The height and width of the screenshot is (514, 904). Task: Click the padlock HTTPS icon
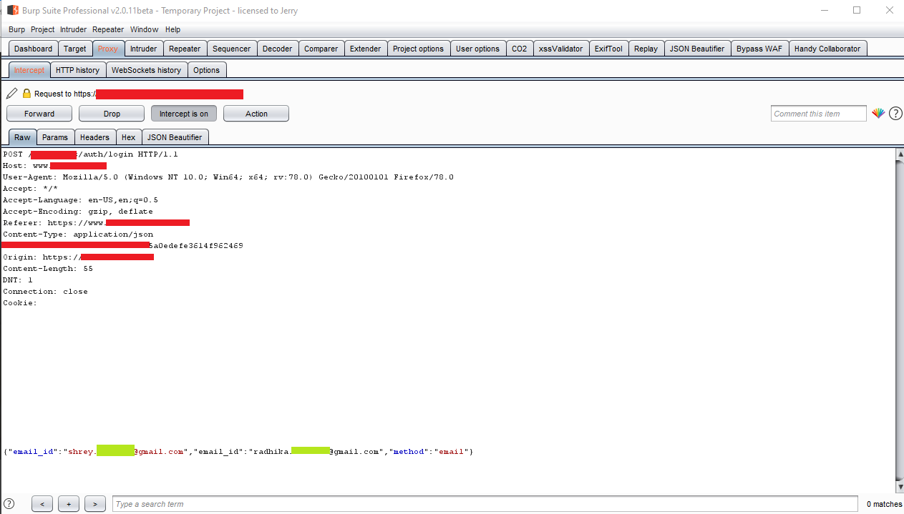[x=26, y=94]
